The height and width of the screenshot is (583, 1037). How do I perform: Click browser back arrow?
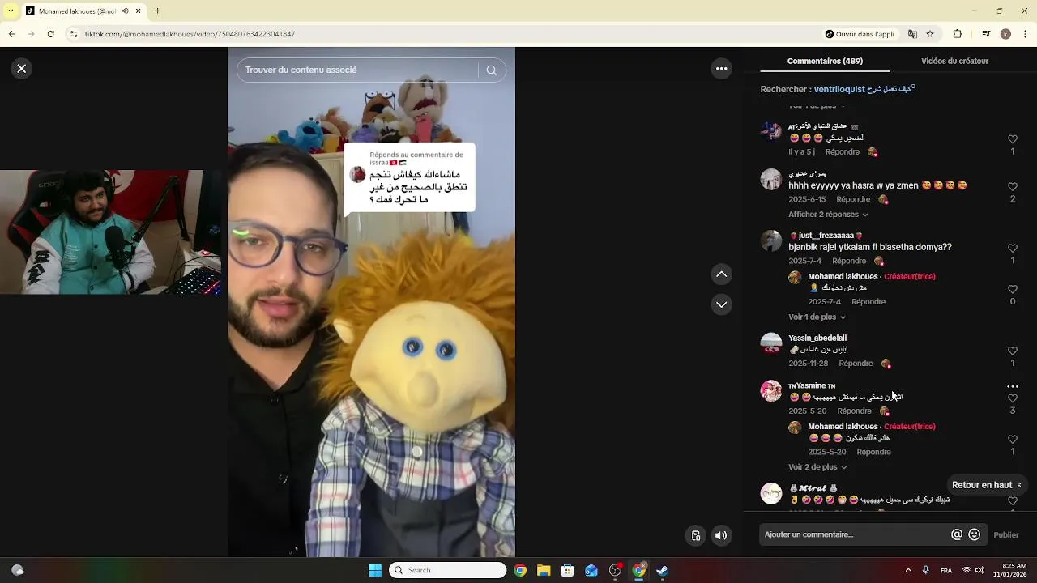coord(11,34)
